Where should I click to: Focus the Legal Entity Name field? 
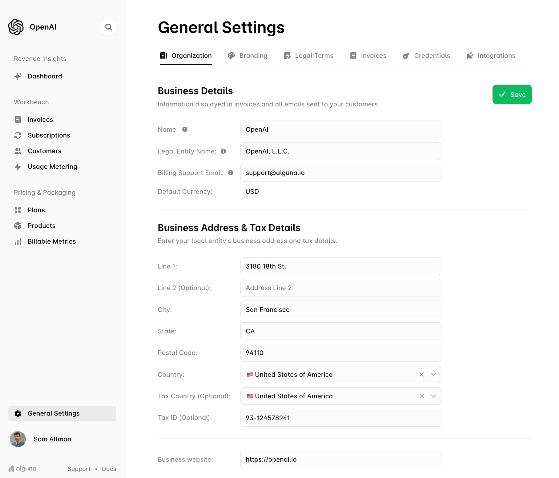pyautogui.click(x=341, y=151)
